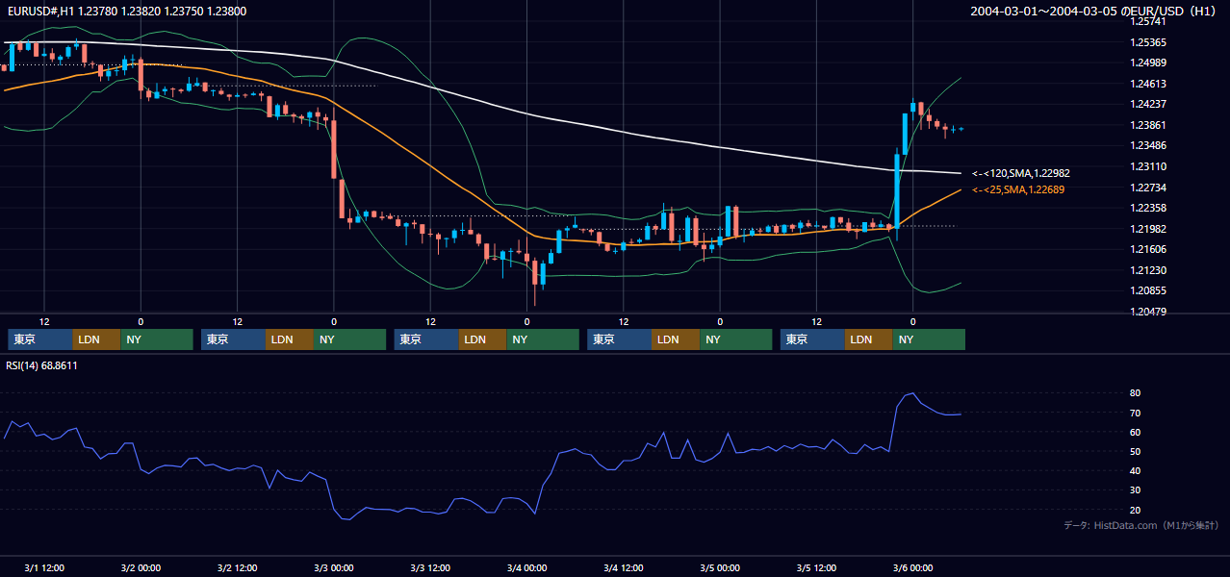Click the RSI level 70 axis label

point(1136,413)
